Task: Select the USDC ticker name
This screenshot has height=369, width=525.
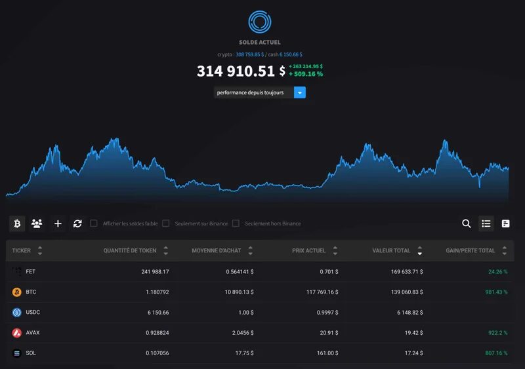Action: pyautogui.click(x=33, y=313)
